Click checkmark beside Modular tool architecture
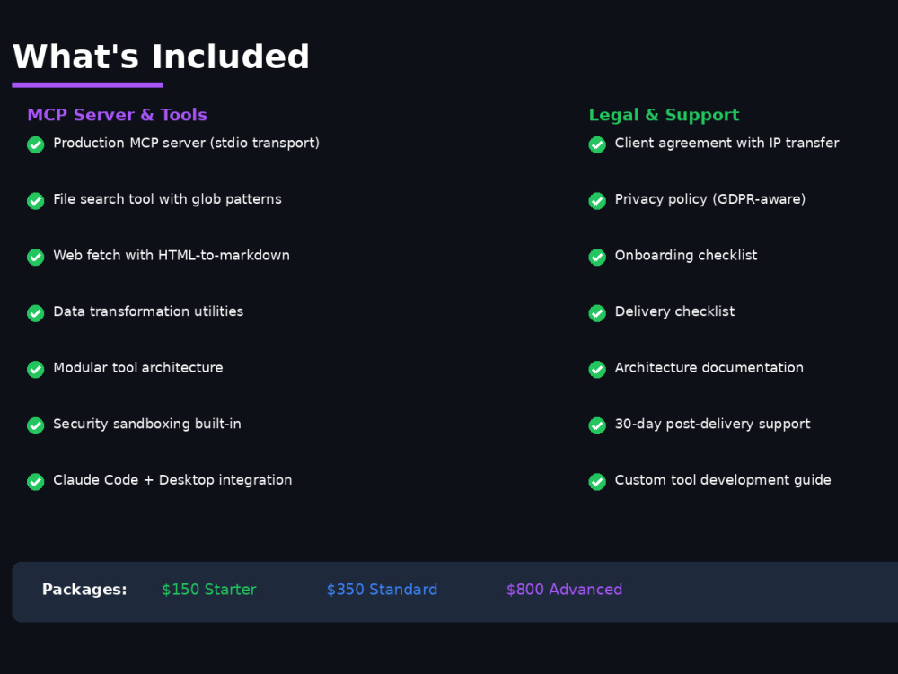Image resolution: width=898 pixels, height=674 pixels. 36,369
